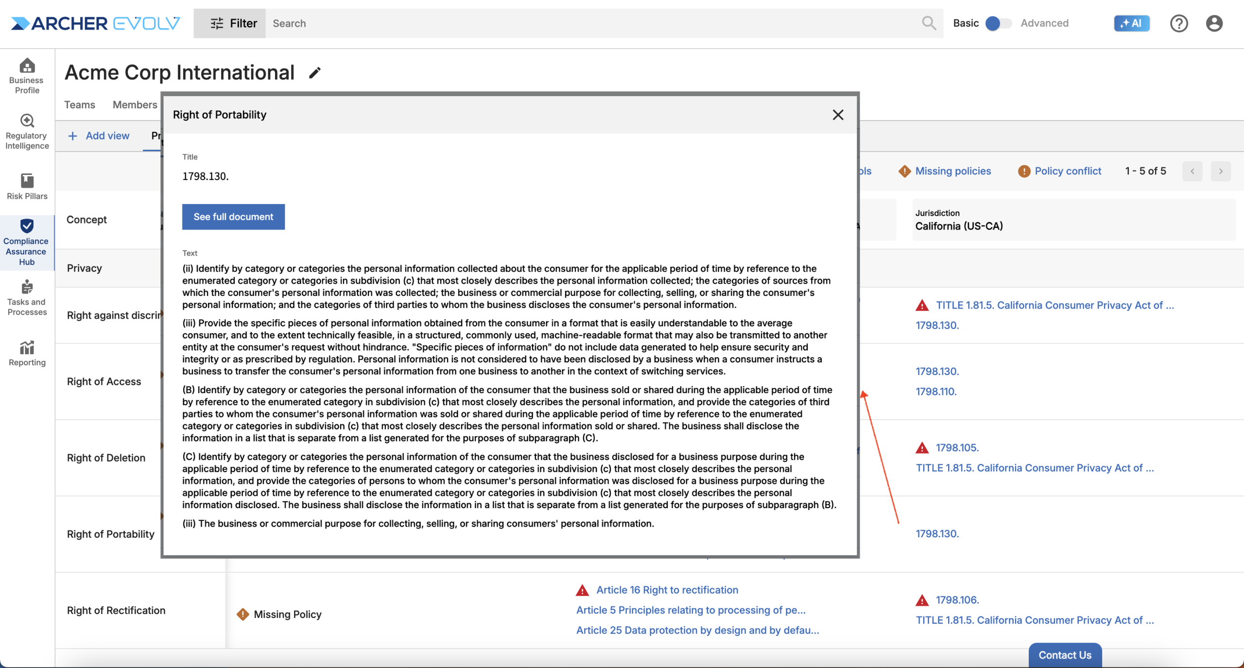Screen dimensions: 1244x668
Task: Click Missing Policy diamond icon in Rectification row
Action: pyautogui.click(x=242, y=615)
